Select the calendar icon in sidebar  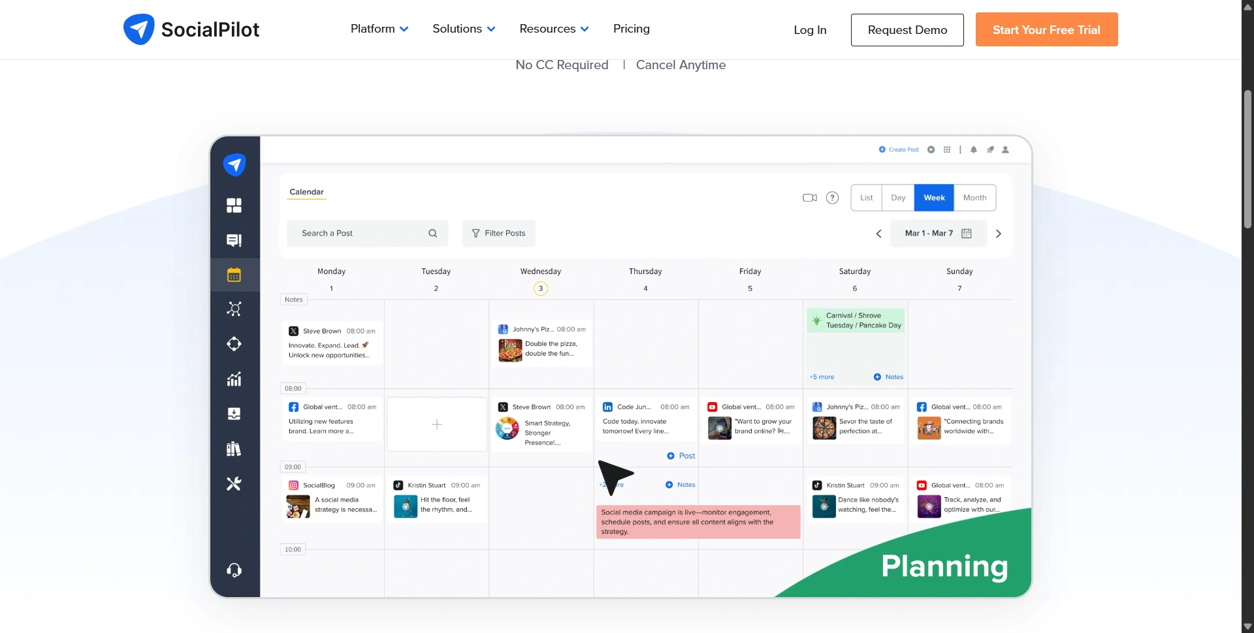(234, 275)
